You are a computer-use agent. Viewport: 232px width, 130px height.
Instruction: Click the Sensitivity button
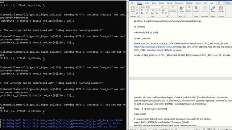pos(204,9)
